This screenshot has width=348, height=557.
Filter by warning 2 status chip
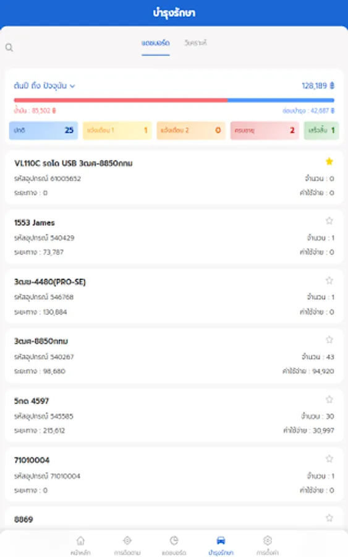191,131
